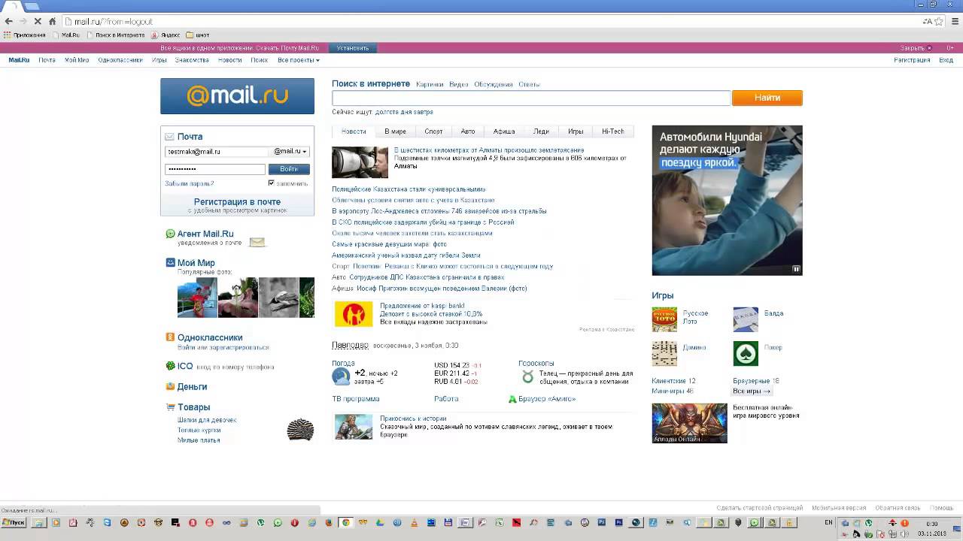Click the Вход link at top right

(x=946, y=60)
